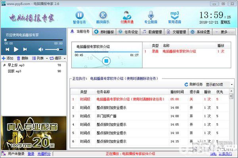Screen dimensions: 238x158
Task: Switch to the 任务设定 tab
Action: point(128,32)
